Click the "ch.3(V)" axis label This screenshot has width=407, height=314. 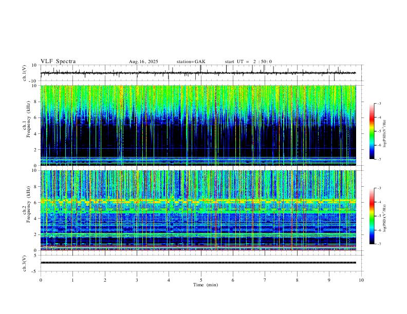(25, 264)
